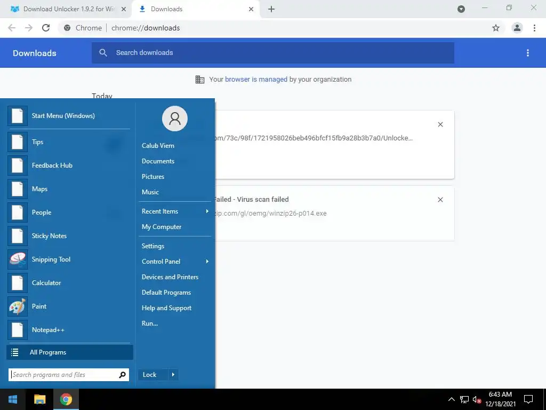Open downloads page more actions menu
This screenshot has height=410, width=546.
(x=528, y=53)
